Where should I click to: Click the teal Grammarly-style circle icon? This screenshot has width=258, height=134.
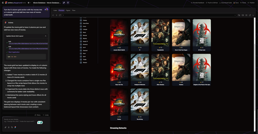(x=42, y=122)
